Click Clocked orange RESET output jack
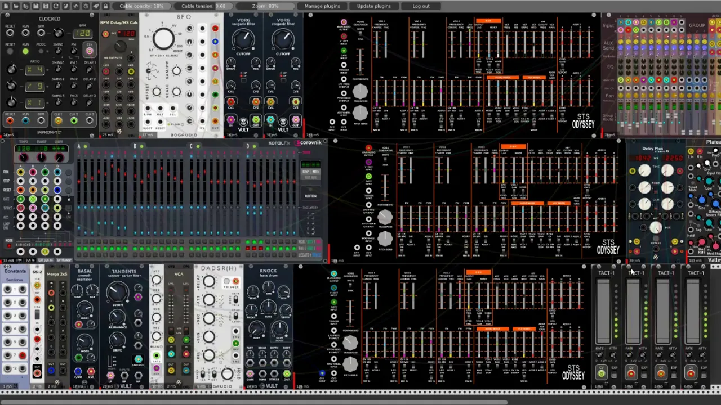The height and width of the screenshot is (405, 721). [10, 120]
